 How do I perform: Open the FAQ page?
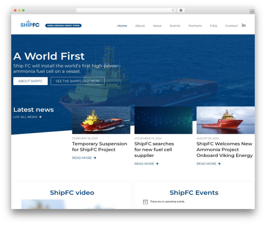pos(213,26)
